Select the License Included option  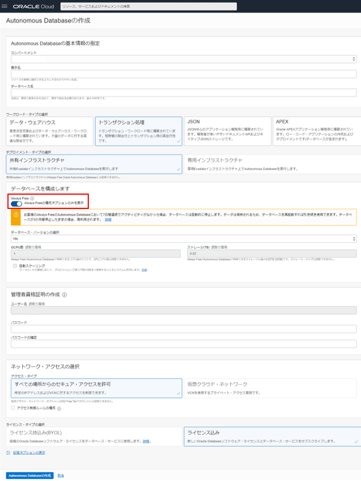point(273,437)
